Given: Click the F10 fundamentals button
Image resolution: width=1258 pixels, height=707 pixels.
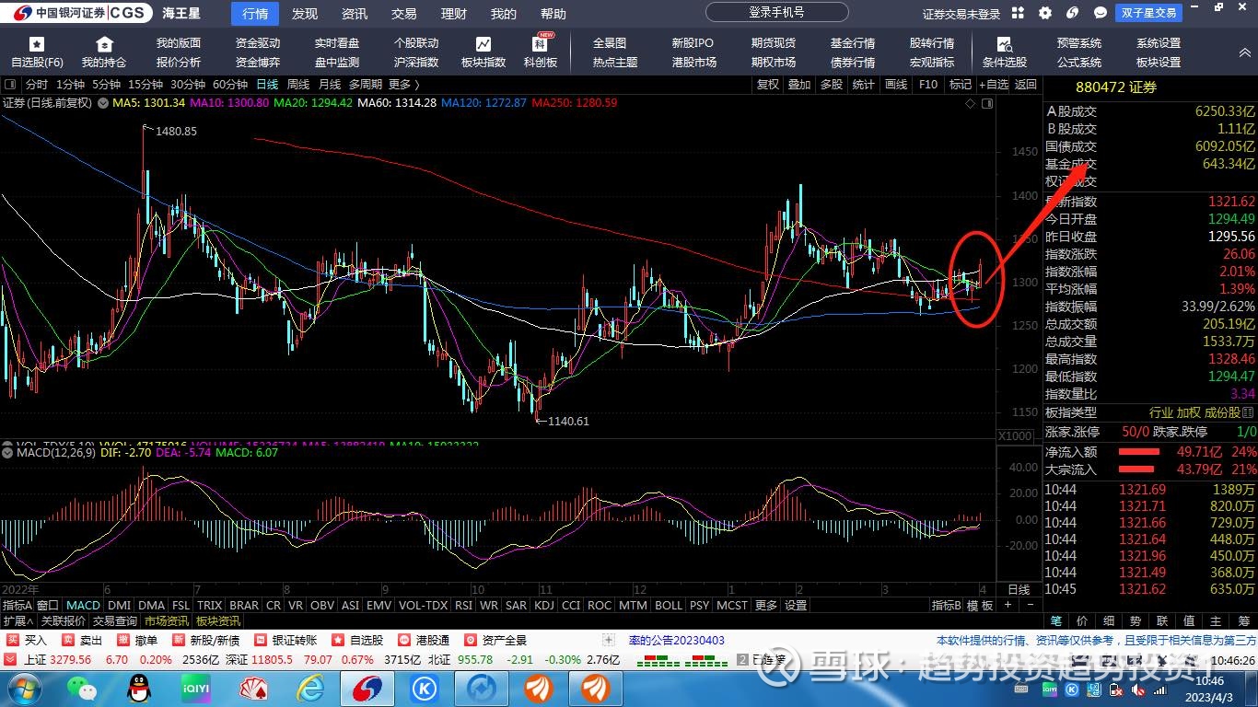Looking at the screenshot, I should 926,84.
